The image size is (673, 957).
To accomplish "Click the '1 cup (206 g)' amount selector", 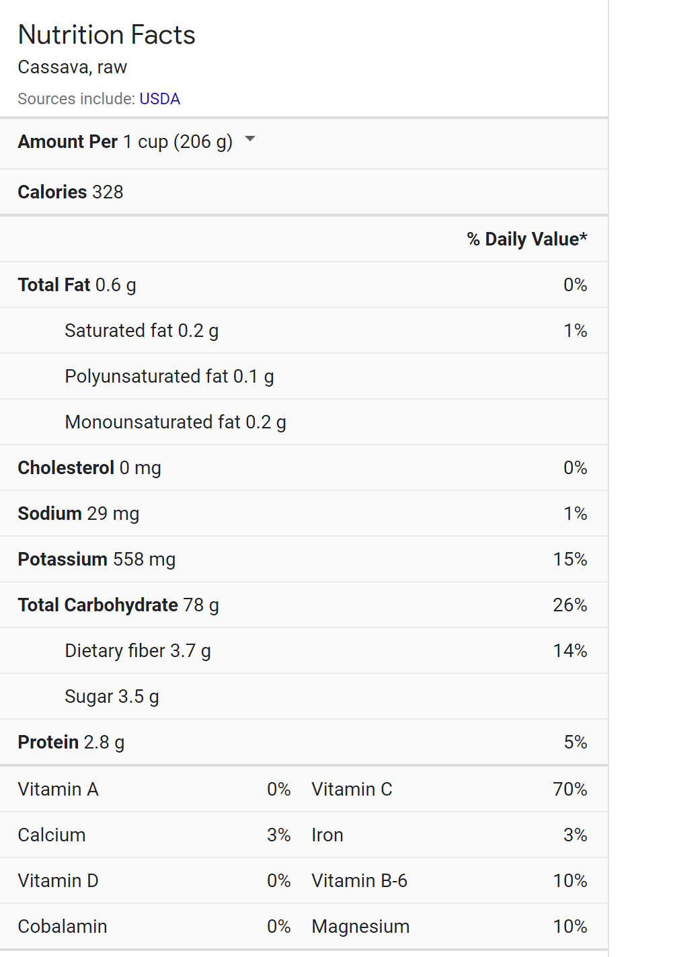I will click(177, 142).
